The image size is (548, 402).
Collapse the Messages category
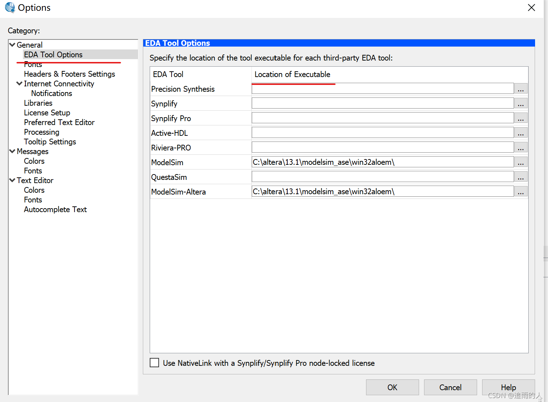pos(12,151)
